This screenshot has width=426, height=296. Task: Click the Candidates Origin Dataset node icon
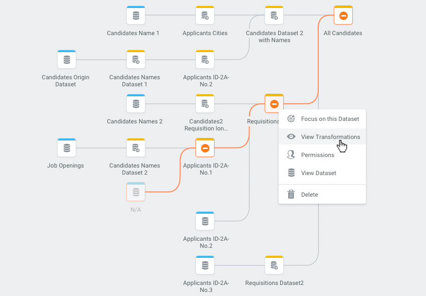[x=66, y=60]
